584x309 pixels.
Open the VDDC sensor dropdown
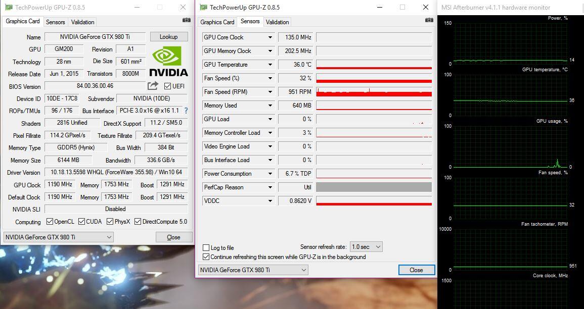[271, 201]
